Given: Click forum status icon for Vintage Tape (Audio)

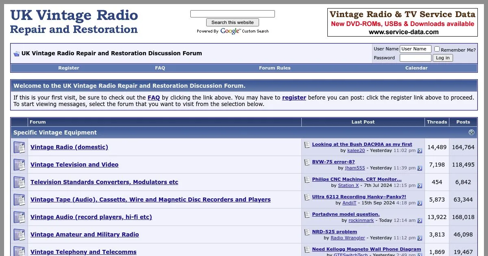Looking at the screenshot, I should pos(19,200).
